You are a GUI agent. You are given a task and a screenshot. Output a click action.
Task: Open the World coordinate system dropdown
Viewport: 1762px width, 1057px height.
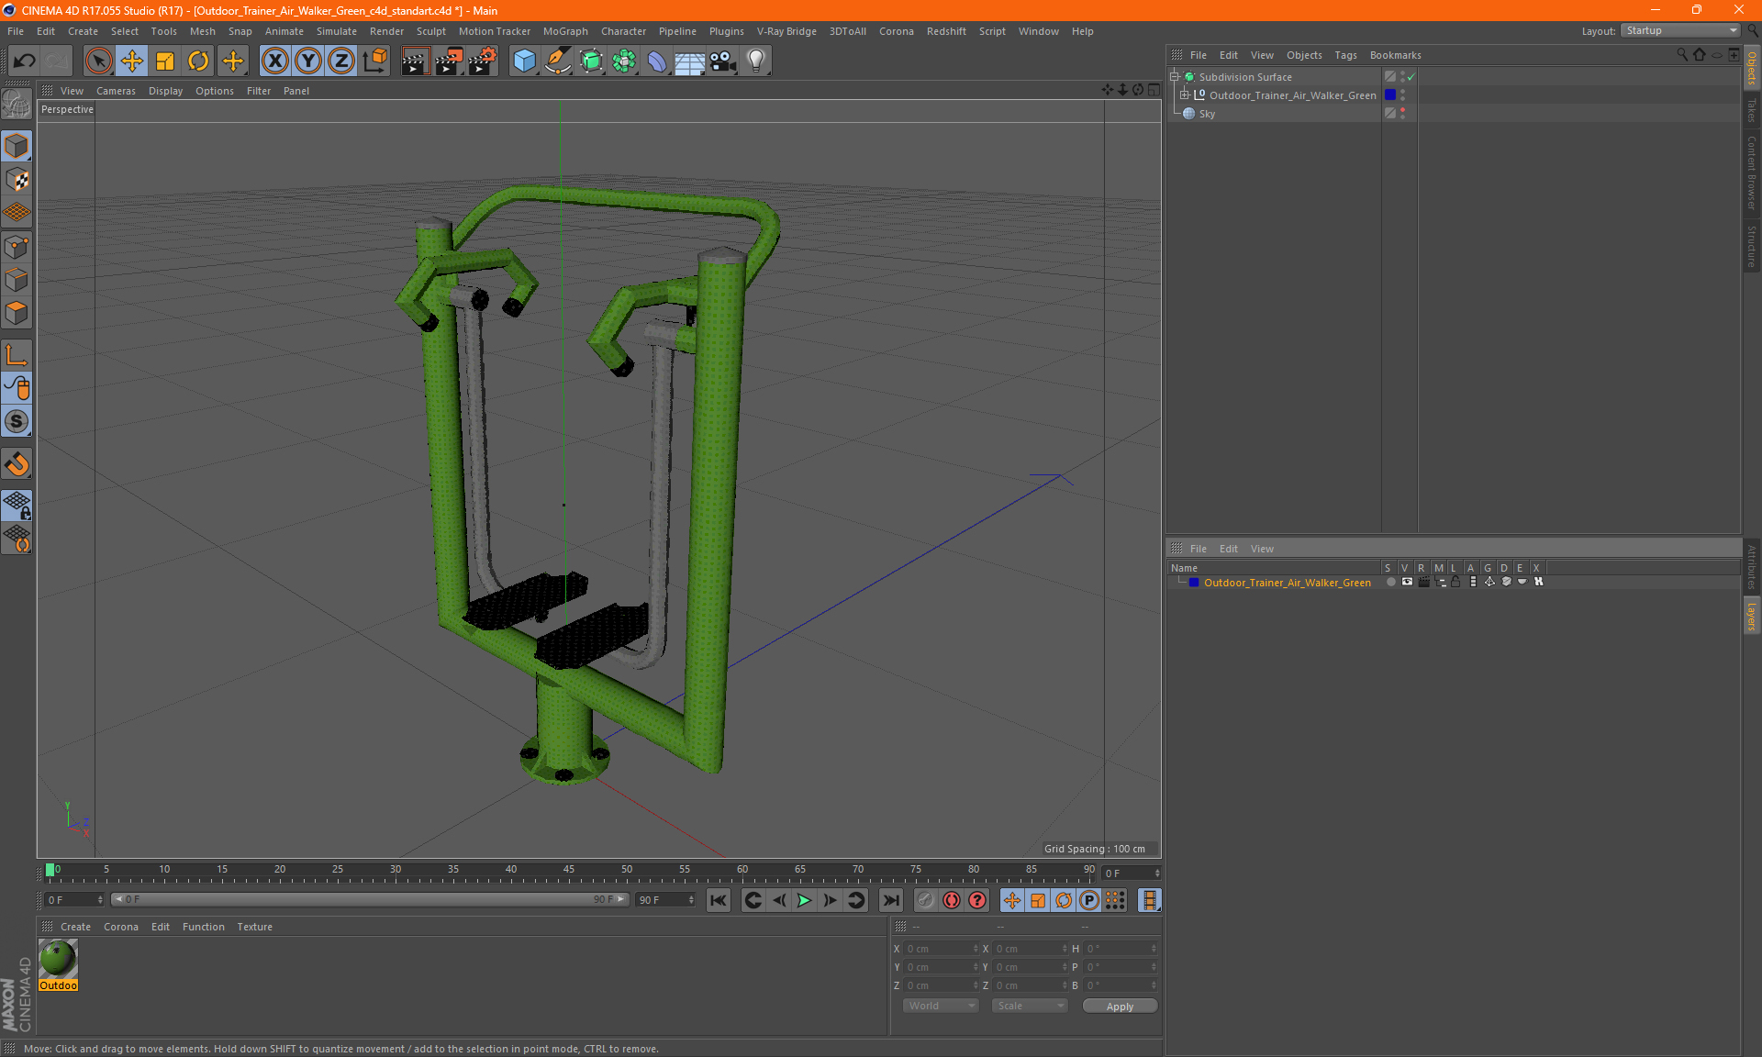pos(942,1006)
